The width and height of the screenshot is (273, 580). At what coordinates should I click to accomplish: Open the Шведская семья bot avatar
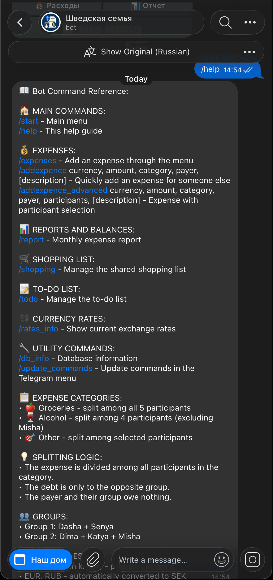pyautogui.click(x=51, y=22)
